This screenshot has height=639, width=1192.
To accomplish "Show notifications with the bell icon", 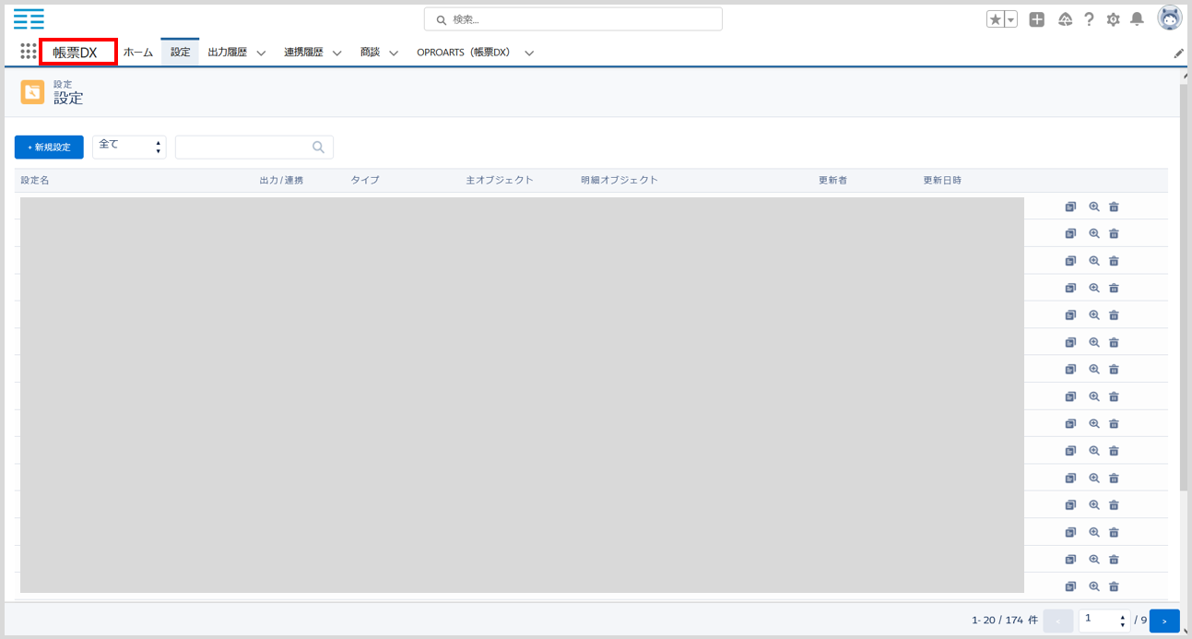I will 1137,19.
